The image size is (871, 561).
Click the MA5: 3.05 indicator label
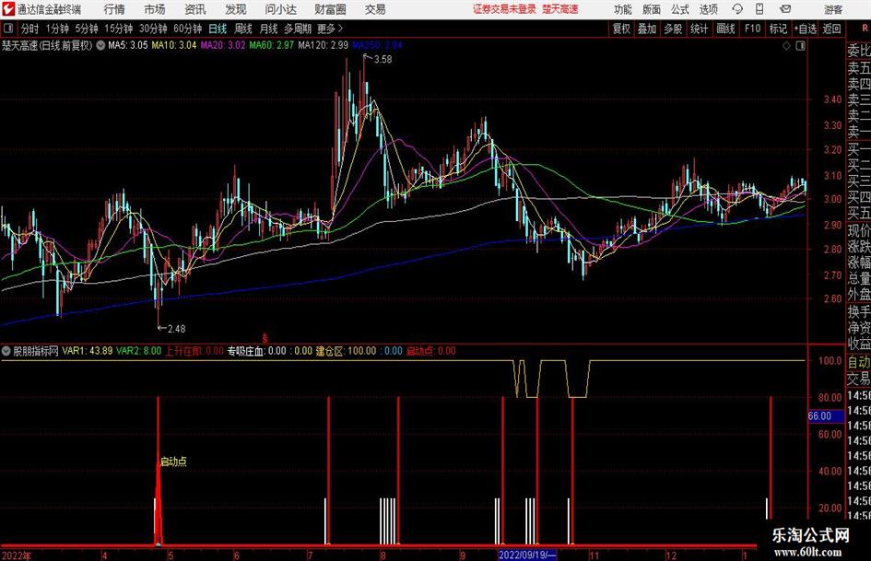point(128,45)
